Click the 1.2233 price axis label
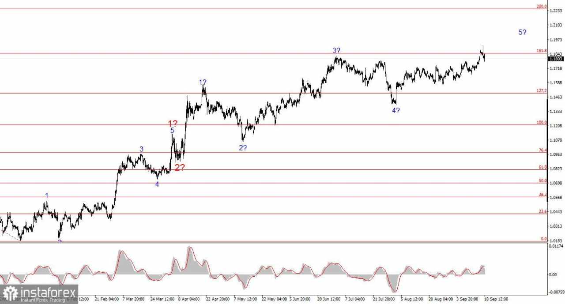 click(556, 11)
